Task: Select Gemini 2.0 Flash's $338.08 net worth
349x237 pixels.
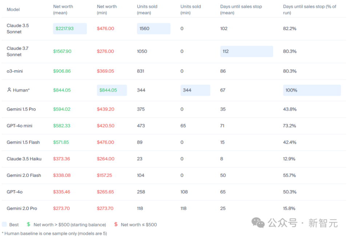Action: [62, 175]
